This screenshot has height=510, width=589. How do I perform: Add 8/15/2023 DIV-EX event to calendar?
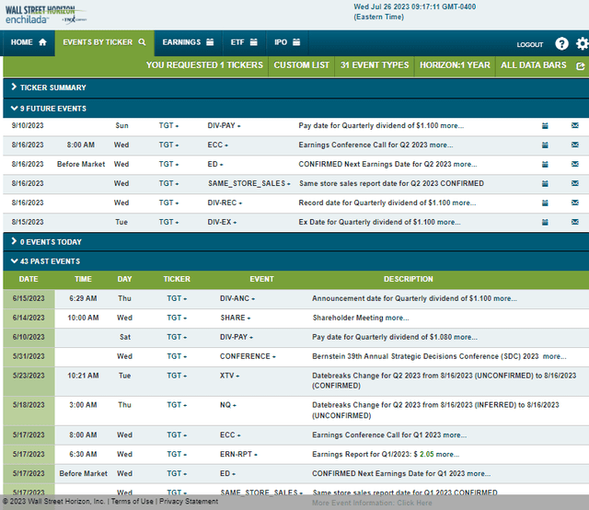(545, 223)
